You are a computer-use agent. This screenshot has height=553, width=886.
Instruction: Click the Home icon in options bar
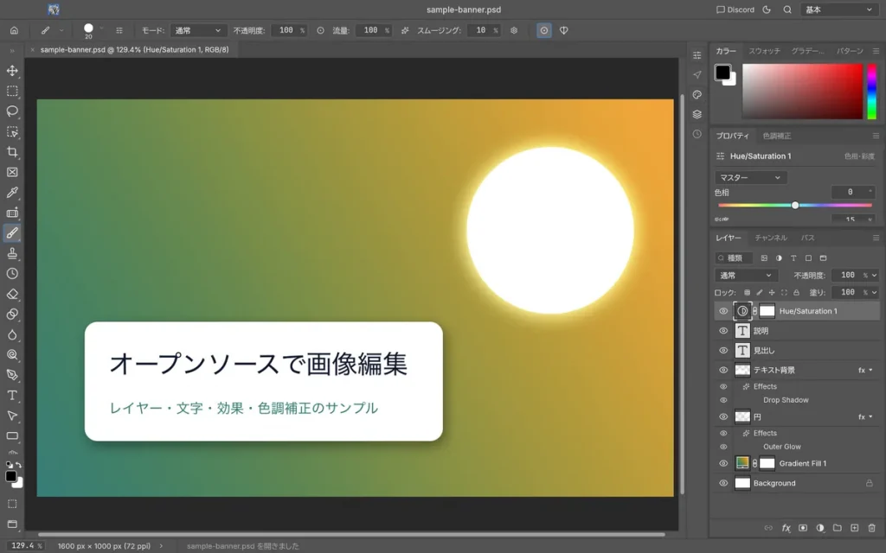[14, 30]
